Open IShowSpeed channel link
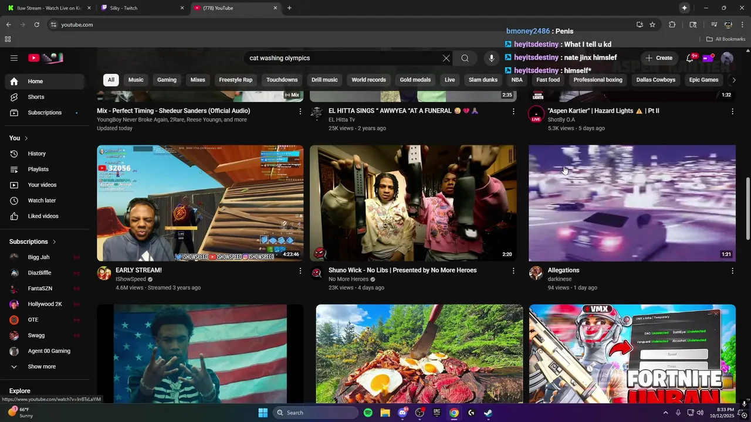751x422 pixels. pyautogui.click(x=130, y=279)
